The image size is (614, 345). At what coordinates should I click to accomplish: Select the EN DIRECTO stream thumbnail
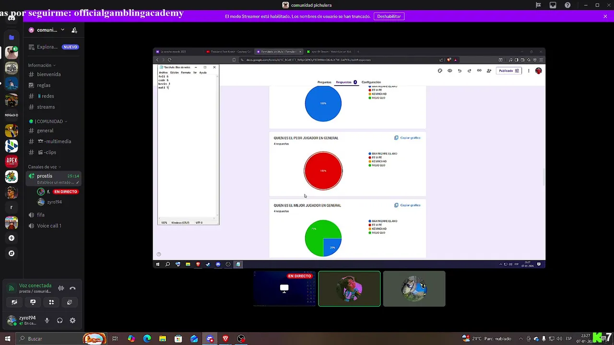pos(284,289)
